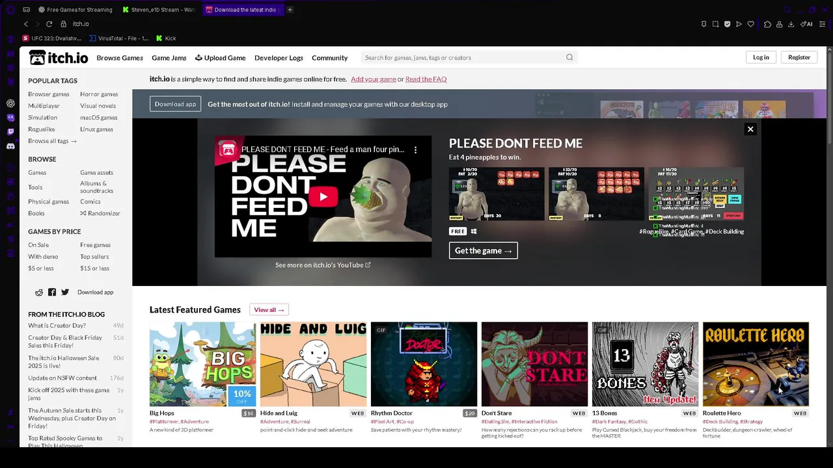The image size is (833, 468).
Task: Click the search magnifier icon
Action: click(569, 57)
